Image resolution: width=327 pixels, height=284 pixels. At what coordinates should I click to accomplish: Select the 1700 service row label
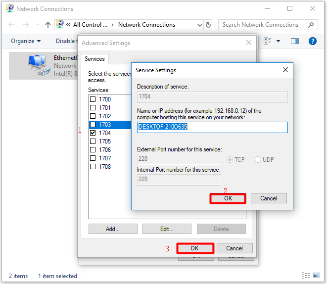click(x=105, y=99)
